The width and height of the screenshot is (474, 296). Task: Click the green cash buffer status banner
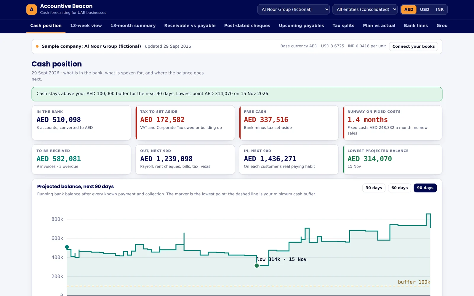point(237,94)
